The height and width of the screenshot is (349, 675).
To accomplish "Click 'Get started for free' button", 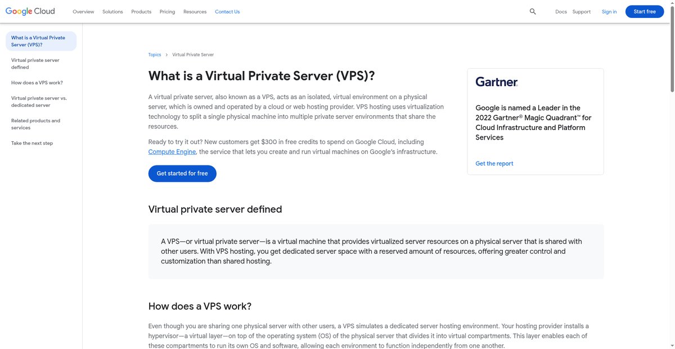I will click(x=182, y=173).
